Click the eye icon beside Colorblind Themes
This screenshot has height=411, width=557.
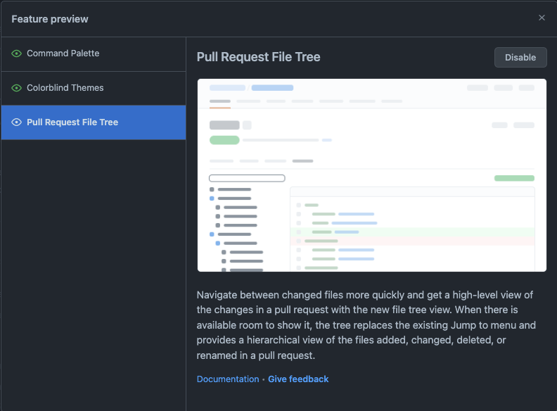tap(17, 88)
